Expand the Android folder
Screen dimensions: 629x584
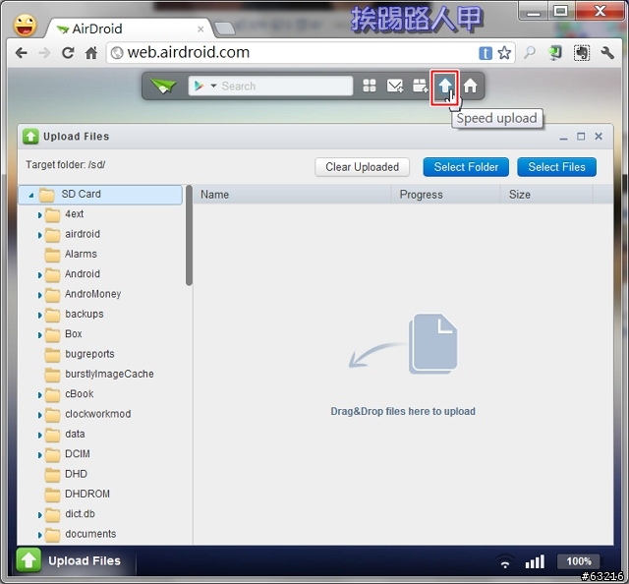(39, 275)
